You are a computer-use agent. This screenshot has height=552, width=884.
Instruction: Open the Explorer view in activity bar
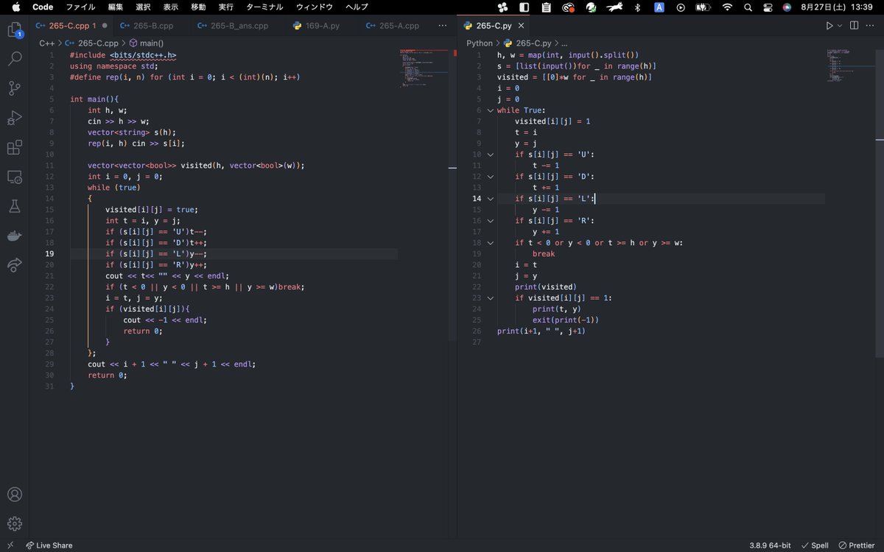(x=15, y=30)
